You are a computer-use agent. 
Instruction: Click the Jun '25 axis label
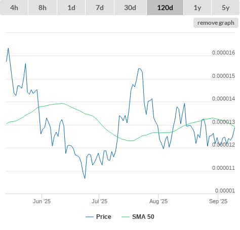[x=42, y=201]
